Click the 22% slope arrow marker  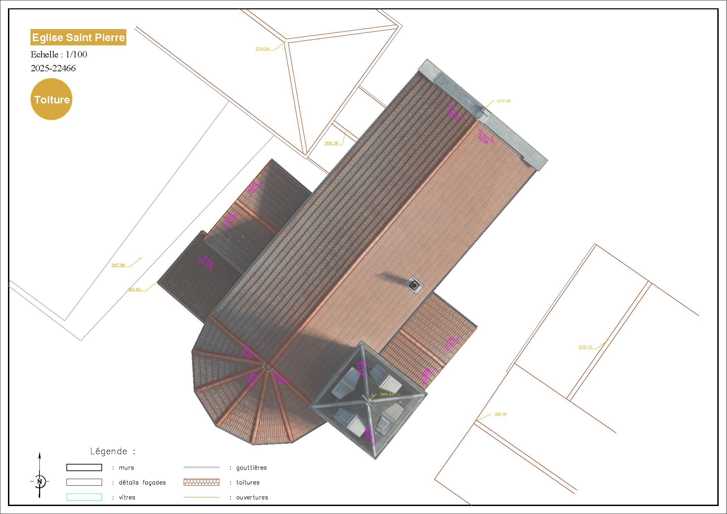[x=451, y=344]
